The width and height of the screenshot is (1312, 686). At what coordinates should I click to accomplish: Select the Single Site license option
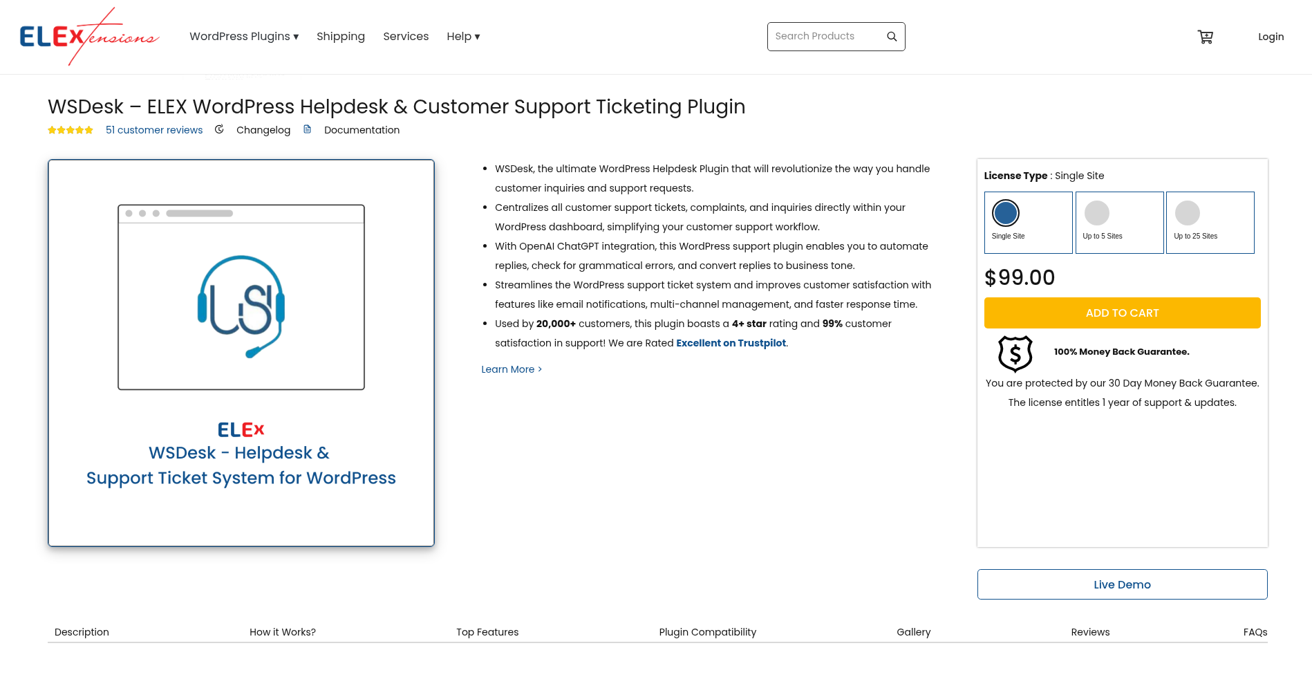[1028, 222]
